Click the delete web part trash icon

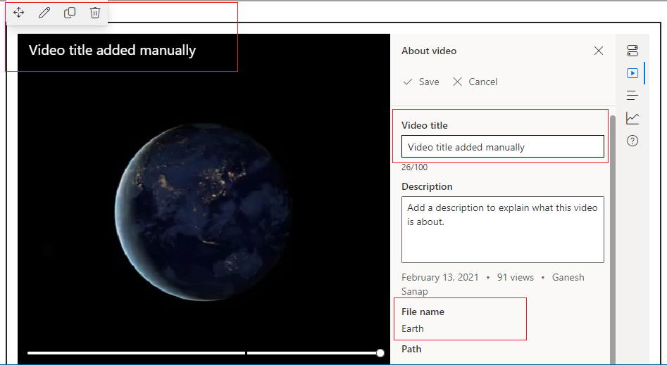95,13
